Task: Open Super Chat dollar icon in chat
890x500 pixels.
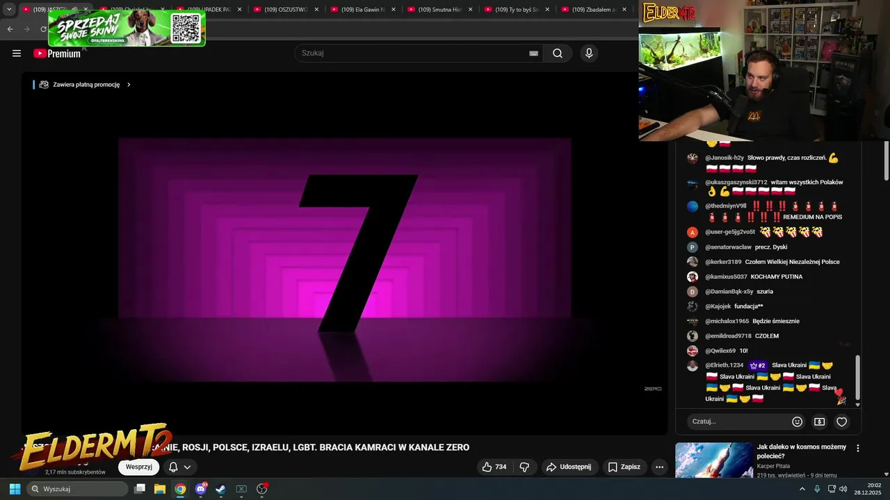Action: pos(820,422)
